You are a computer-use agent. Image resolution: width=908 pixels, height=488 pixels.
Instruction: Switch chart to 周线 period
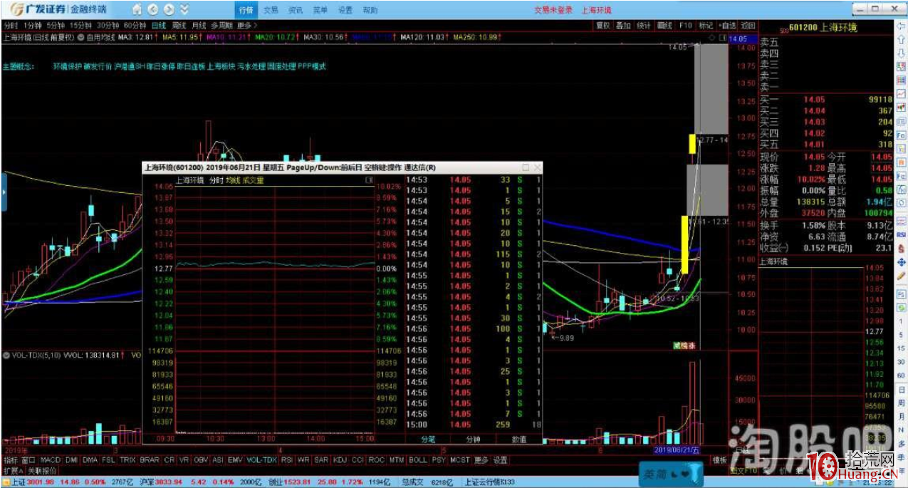[179, 26]
